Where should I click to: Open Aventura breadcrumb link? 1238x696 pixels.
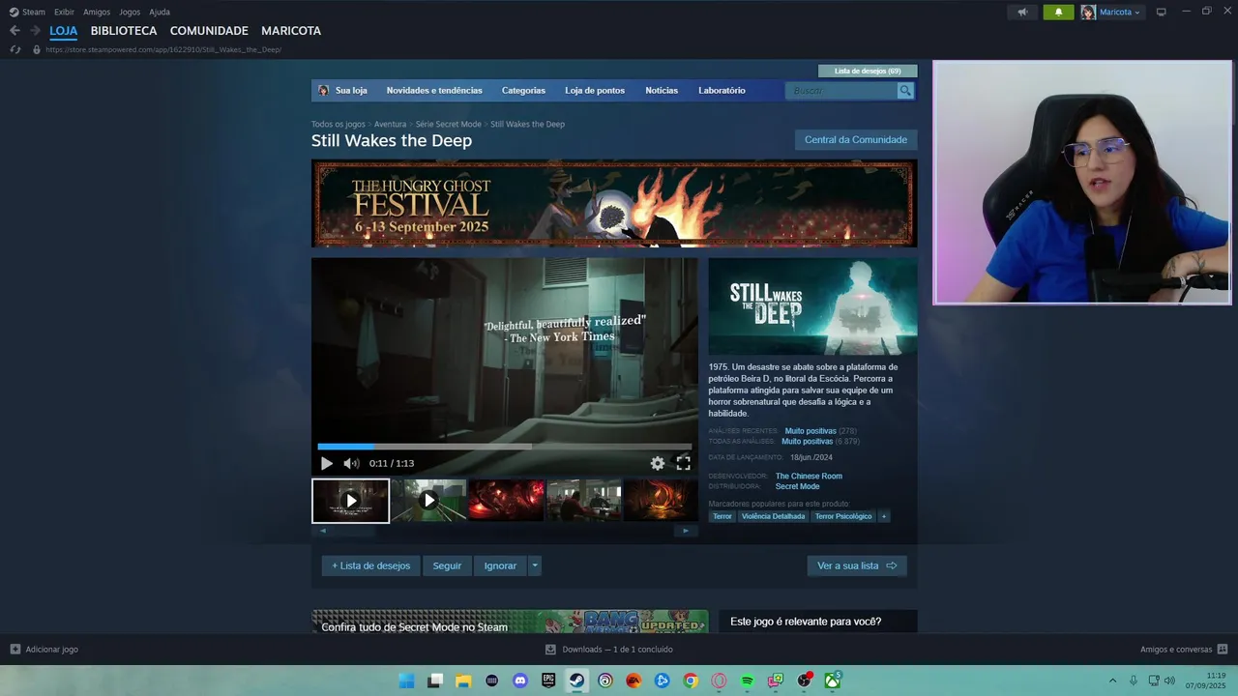click(x=390, y=124)
